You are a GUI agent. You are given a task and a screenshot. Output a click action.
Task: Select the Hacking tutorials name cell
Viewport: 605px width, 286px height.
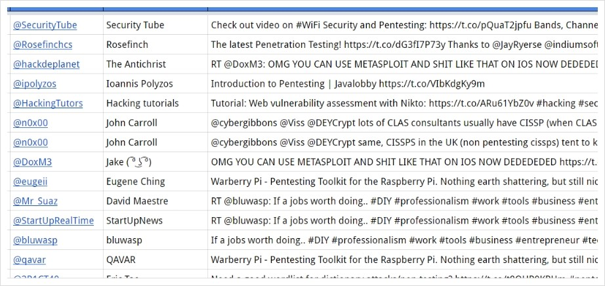point(156,104)
